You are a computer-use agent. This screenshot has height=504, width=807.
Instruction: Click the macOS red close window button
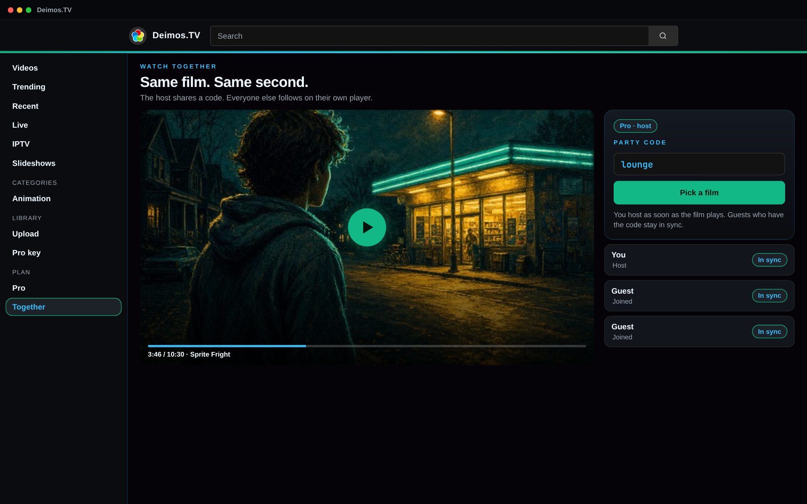click(x=11, y=10)
